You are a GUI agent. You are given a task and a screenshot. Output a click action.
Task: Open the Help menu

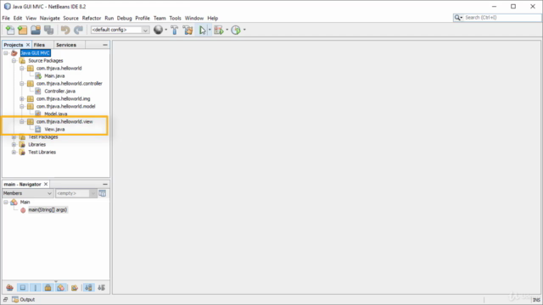(213, 18)
